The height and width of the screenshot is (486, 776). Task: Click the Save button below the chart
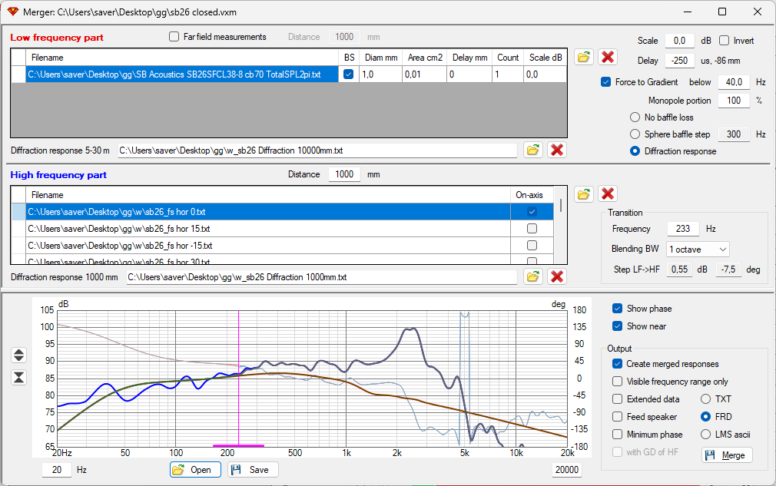253,470
